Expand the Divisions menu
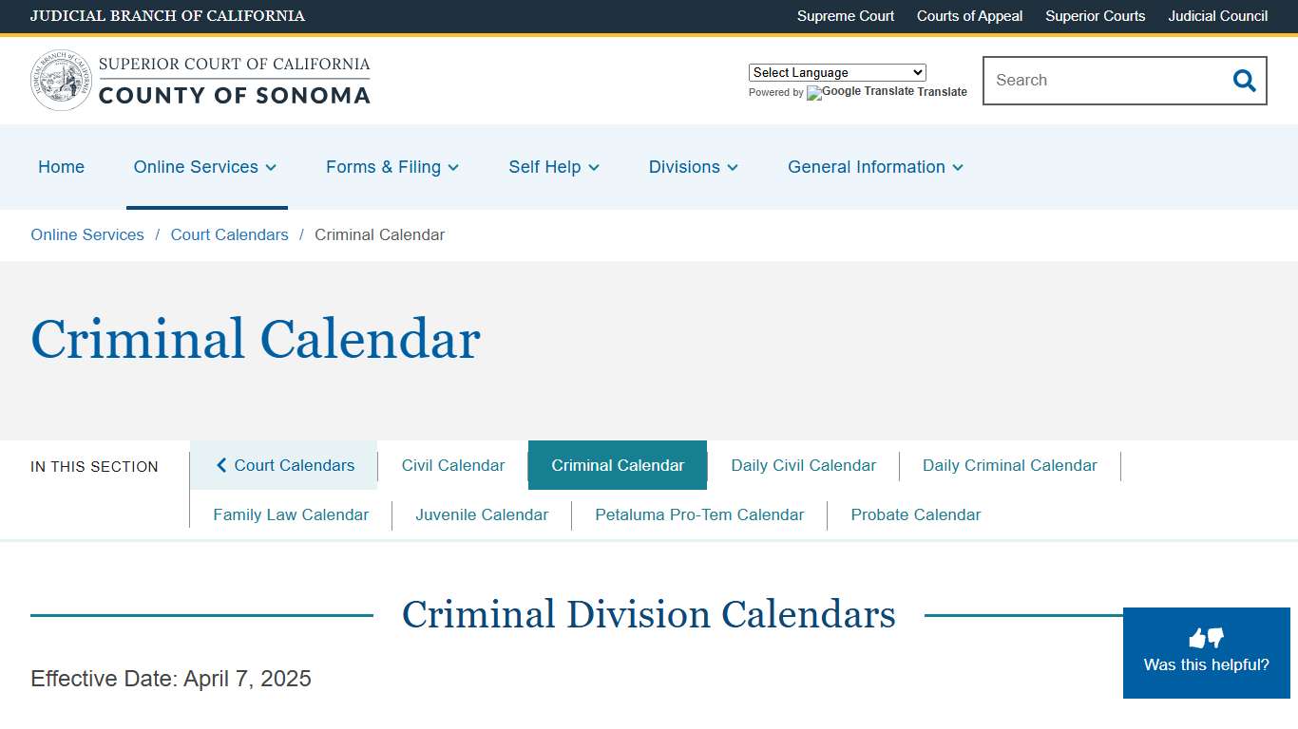 693,167
